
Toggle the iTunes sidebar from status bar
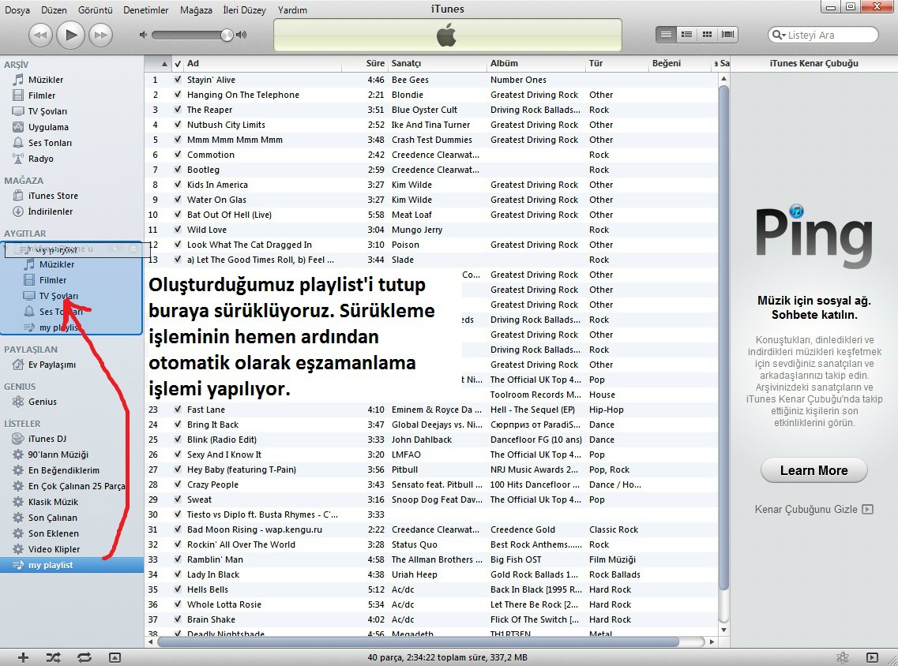coord(872,657)
